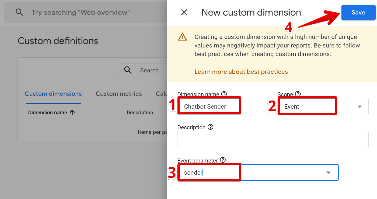Sort by Dimension name arrow

[72, 113]
